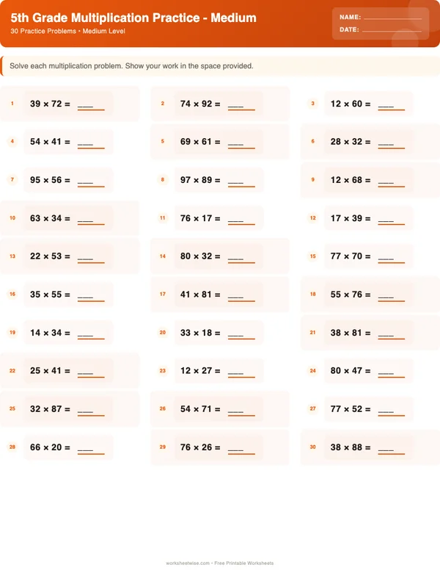Viewport: 440px width, 570px height.
Task: Select the number 8 problem badge
Action: tap(163, 180)
